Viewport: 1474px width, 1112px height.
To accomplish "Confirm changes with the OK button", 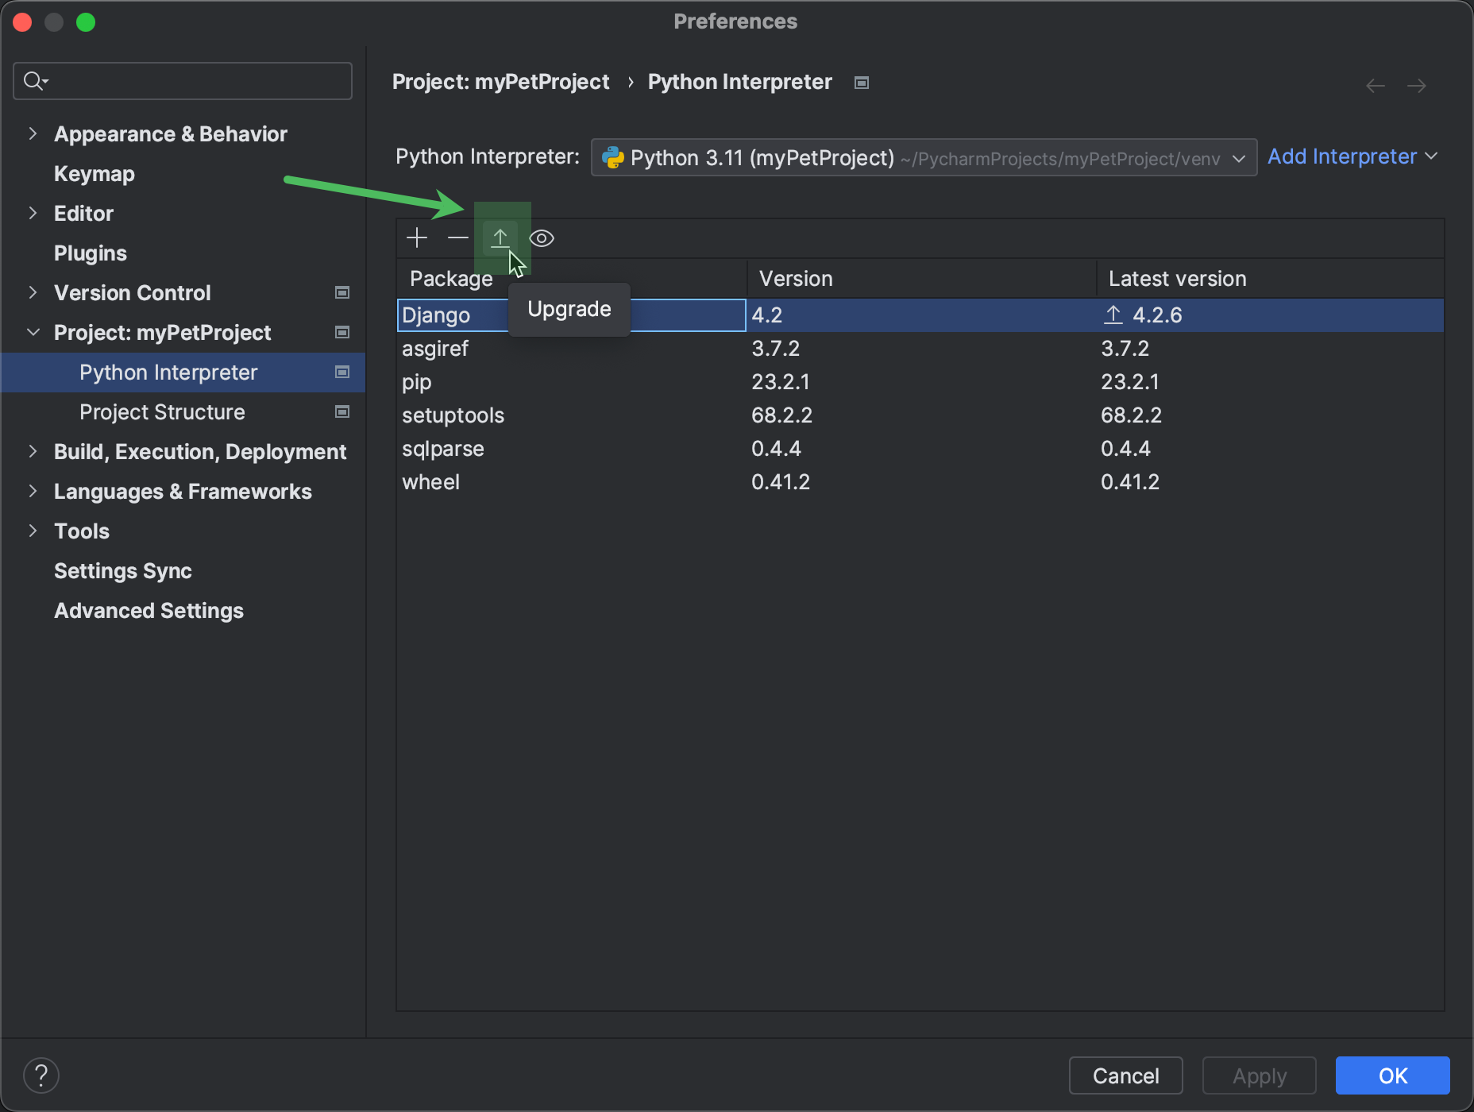I will click(1391, 1075).
